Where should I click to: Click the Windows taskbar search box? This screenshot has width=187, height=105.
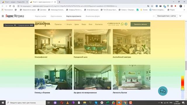tap(26, 103)
